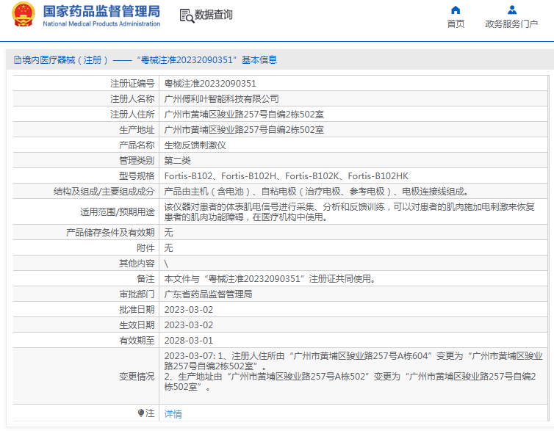Click the 注册证编号 label

point(132,84)
